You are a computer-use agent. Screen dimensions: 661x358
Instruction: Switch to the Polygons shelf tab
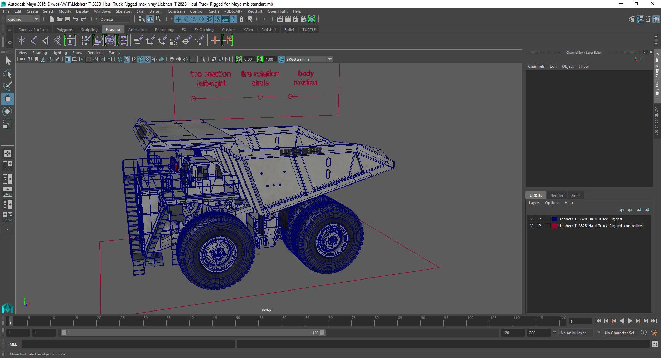pos(64,30)
